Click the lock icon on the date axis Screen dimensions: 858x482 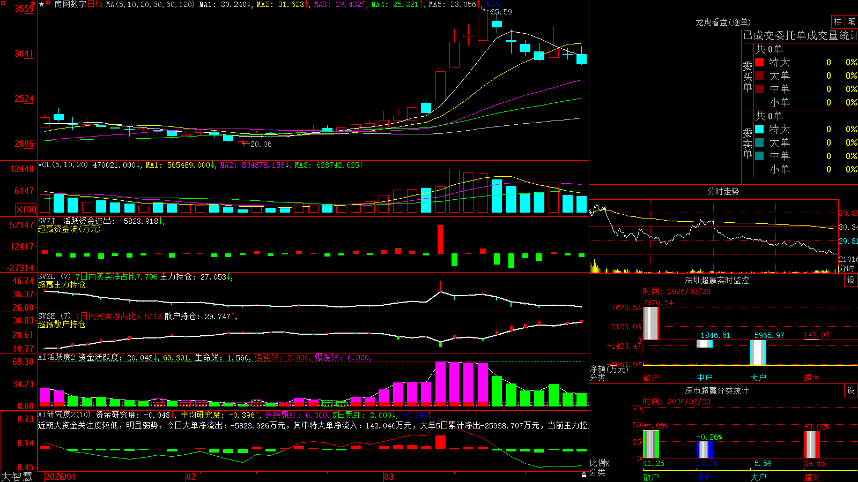coord(584,476)
